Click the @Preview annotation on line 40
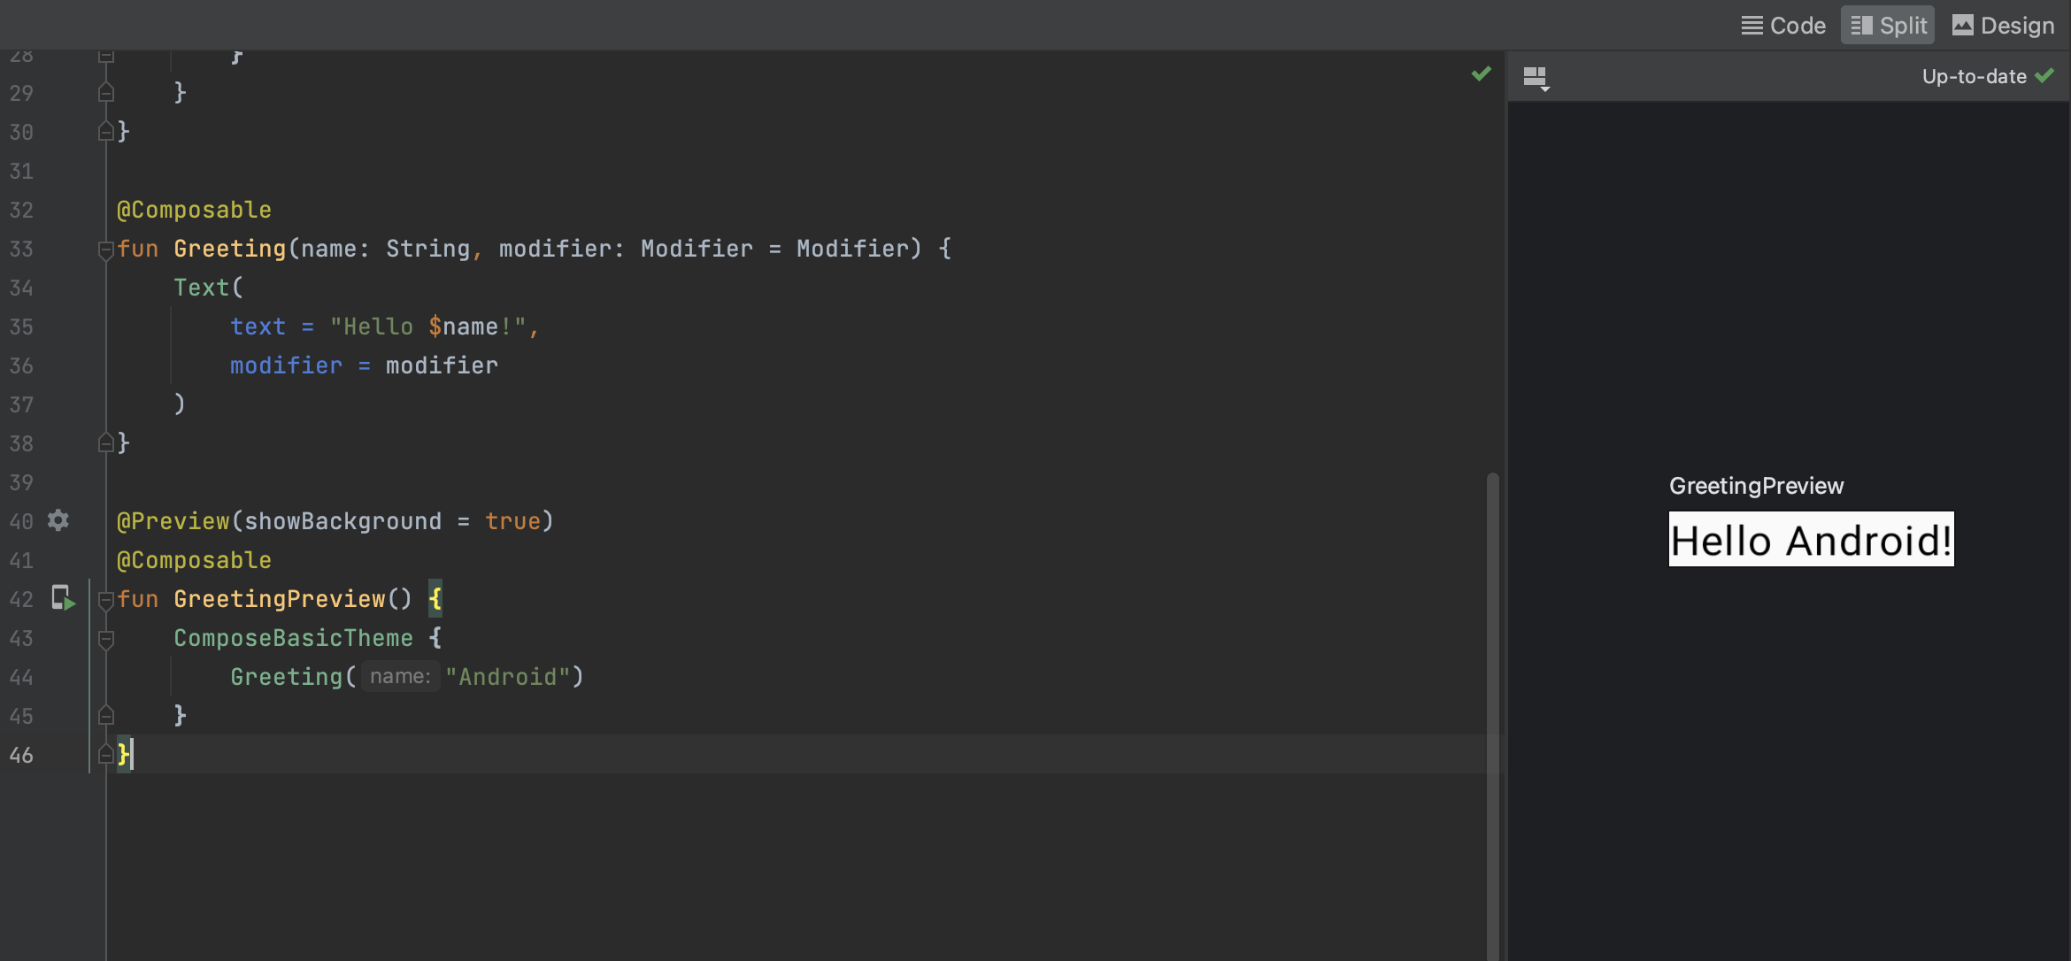Screen dimensions: 2071x961 pyautogui.click(x=173, y=521)
